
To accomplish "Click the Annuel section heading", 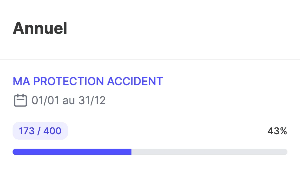I will (40, 29).
